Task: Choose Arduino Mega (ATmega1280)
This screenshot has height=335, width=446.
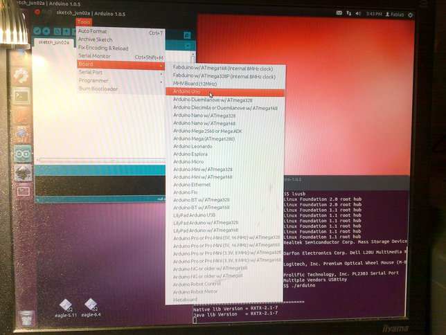Action: 225,139
